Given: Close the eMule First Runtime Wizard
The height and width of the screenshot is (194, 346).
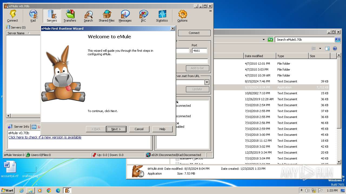Looking at the screenshot, I should (x=173, y=28).
